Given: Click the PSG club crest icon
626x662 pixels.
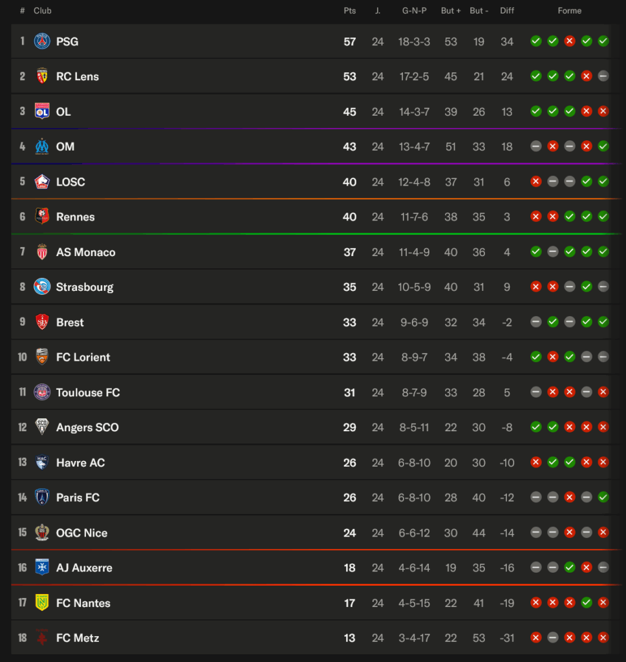Looking at the screenshot, I should 42,41.
